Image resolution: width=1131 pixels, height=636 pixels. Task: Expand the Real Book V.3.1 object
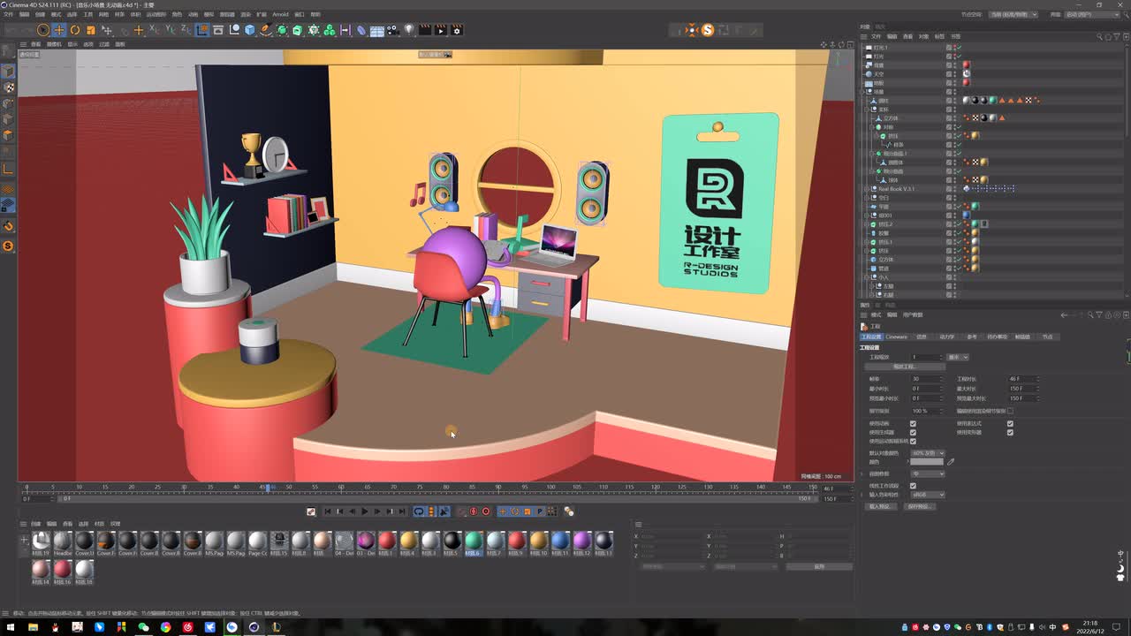pos(867,188)
